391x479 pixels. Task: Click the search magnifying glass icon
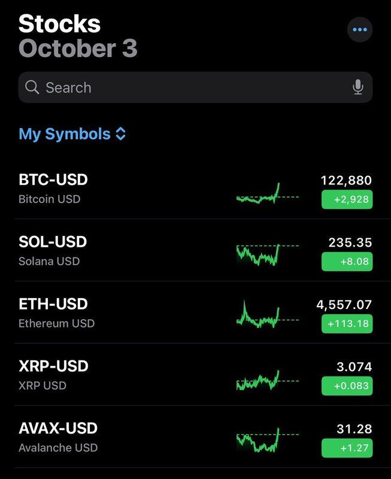coord(32,87)
